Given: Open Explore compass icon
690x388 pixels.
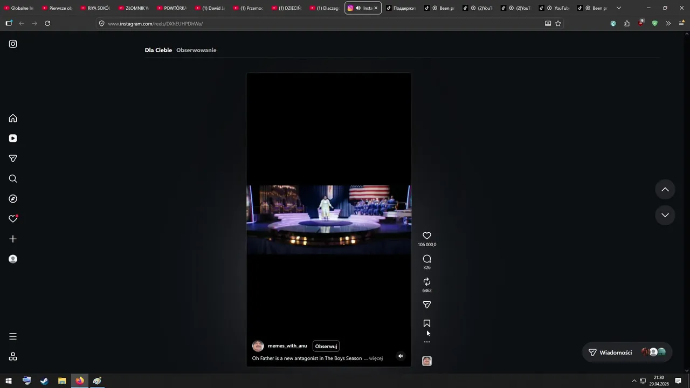Looking at the screenshot, I should click(x=13, y=199).
